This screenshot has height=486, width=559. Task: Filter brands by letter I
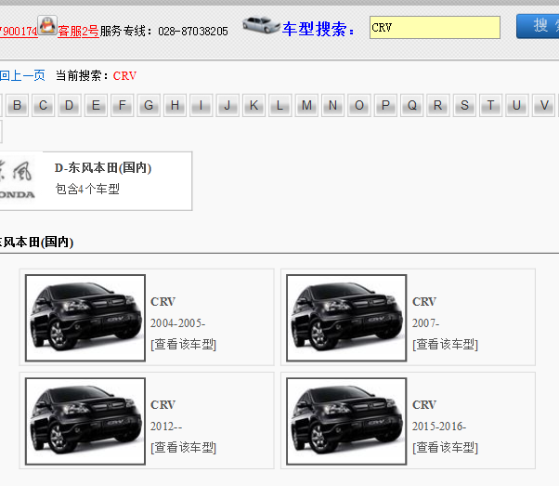201,105
